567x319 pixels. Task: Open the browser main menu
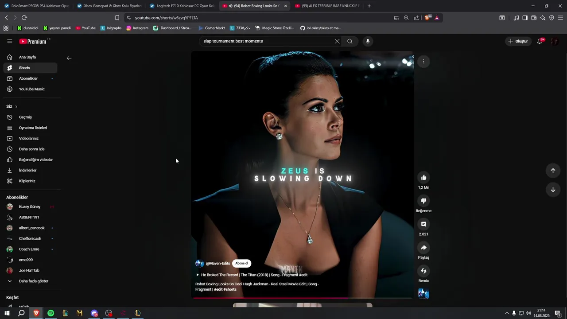point(560,18)
